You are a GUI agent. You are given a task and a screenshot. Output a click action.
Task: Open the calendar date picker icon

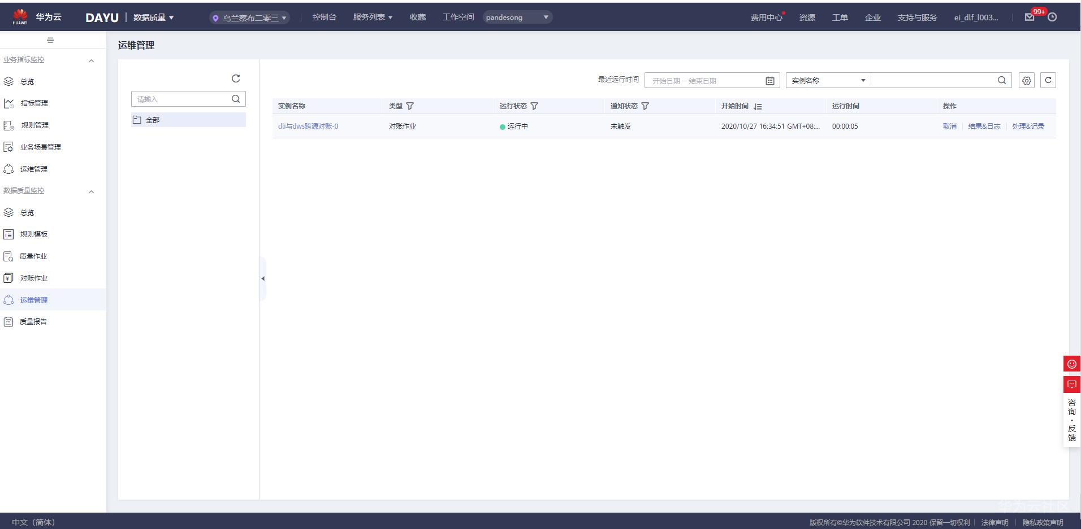[770, 81]
